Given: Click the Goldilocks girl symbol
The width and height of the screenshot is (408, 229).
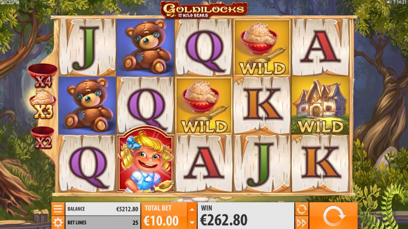Looking at the screenshot, I should [x=146, y=160].
